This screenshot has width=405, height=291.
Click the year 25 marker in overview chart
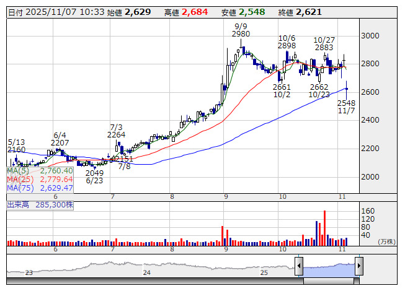coord(264,272)
